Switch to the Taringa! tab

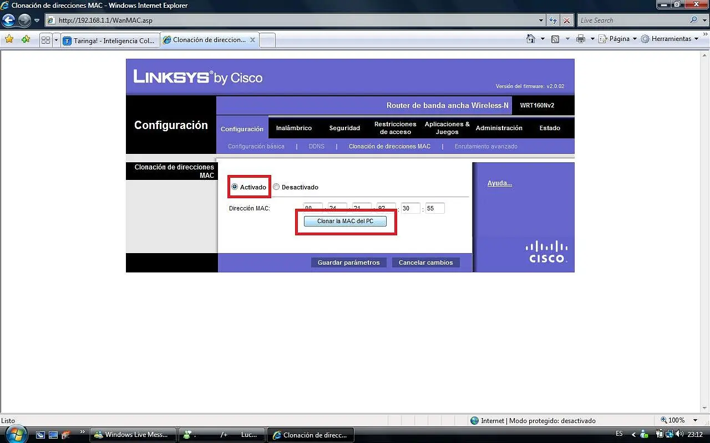110,40
